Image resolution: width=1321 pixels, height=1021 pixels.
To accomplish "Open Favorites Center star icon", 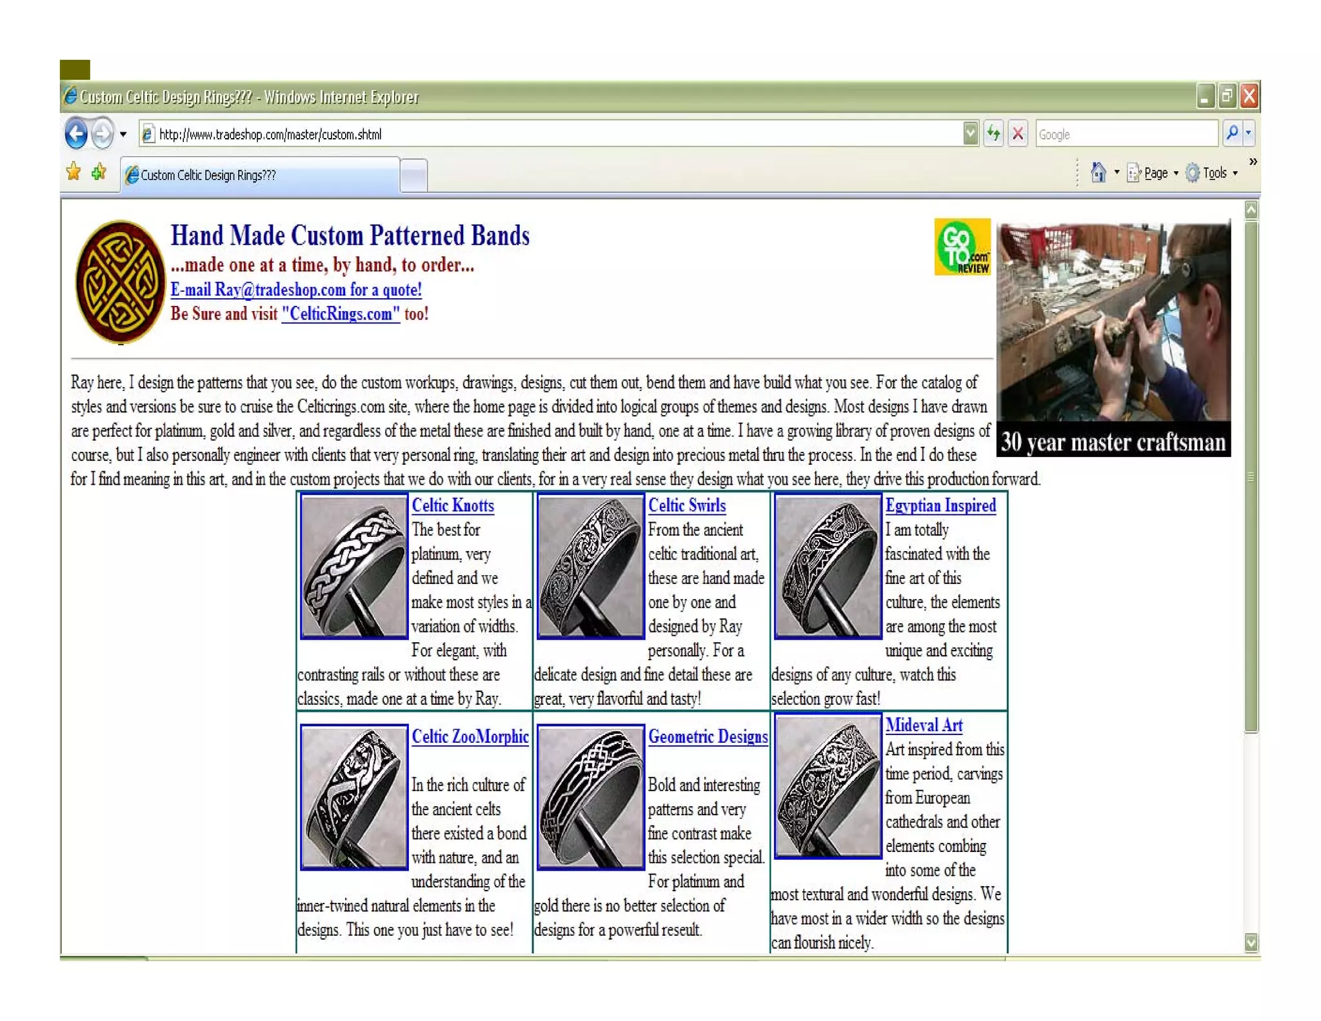I will (74, 172).
